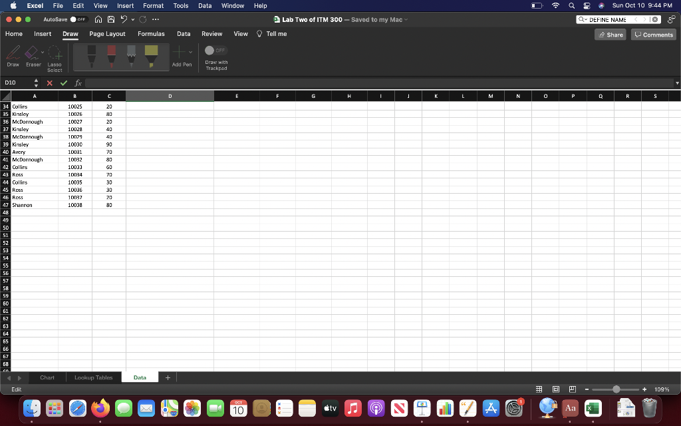Adjust the zoom slider at bottom right
The image size is (681, 426).
tap(615, 389)
